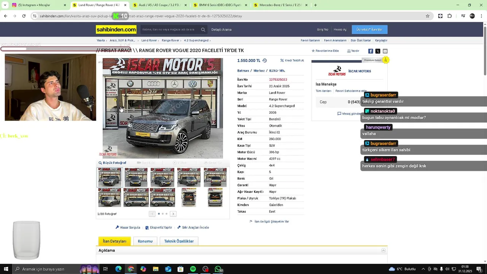Open the Teknik Özellikler tab
The height and width of the screenshot is (274, 487).
click(x=179, y=241)
